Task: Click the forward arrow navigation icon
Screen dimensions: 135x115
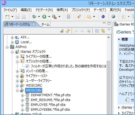Action: click(x=82, y=31)
